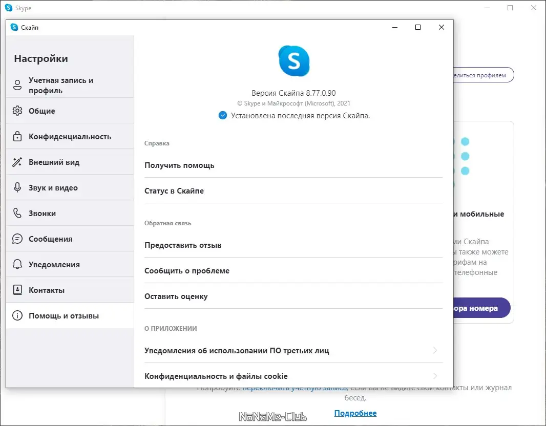
Task: Maximize the Скайп settings window
Action: [x=418, y=27]
